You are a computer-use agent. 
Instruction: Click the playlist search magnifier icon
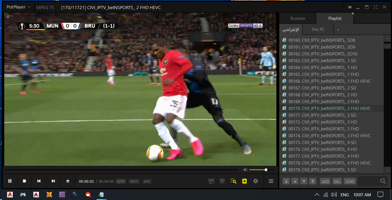(383, 181)
